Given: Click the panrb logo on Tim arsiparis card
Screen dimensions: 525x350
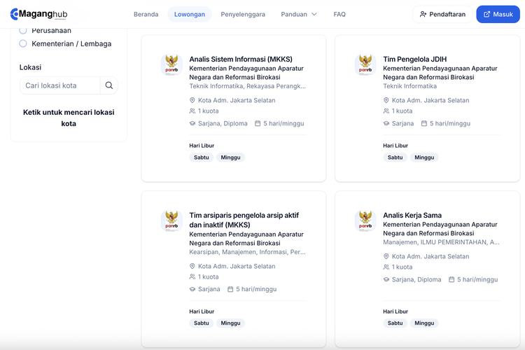Looking at the screenshot, I should [x=171, y=220].
